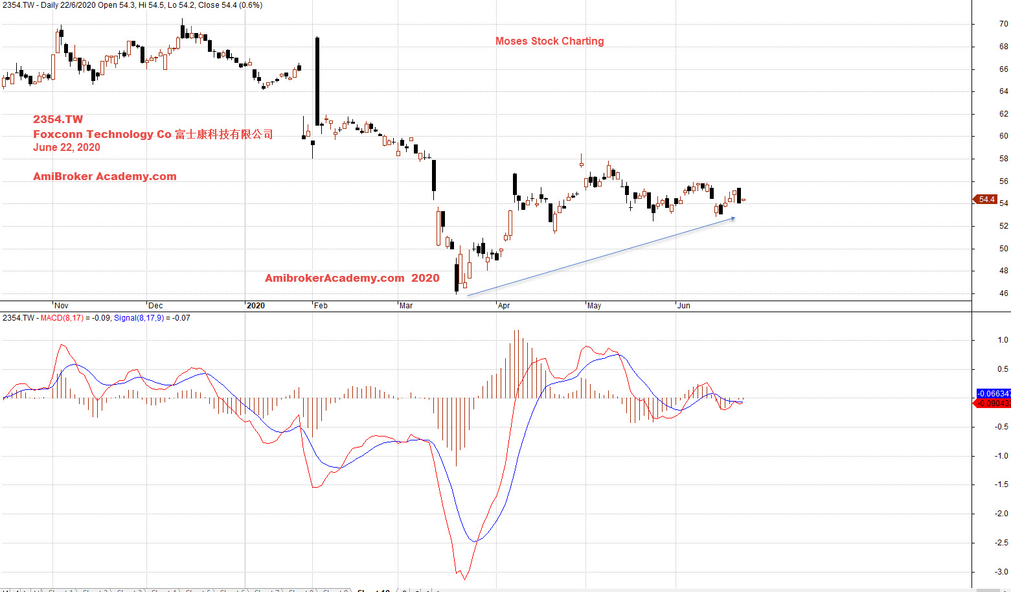Click the 64 level on the price axis
1011x592 pixels.
(x=1003, y=91)
